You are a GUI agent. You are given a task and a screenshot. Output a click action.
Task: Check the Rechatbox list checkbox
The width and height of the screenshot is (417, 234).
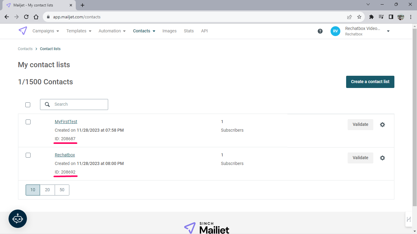28,155
